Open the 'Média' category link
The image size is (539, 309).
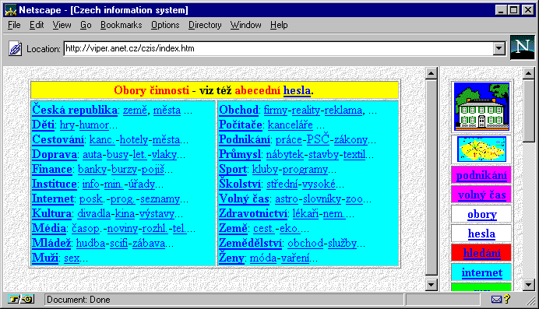coord(49,228)
